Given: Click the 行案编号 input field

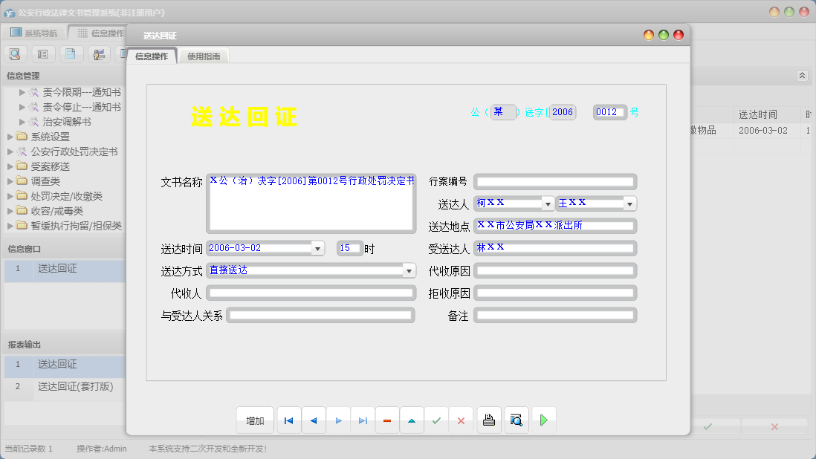Looking at the screenshot, I should pos(555,182).
